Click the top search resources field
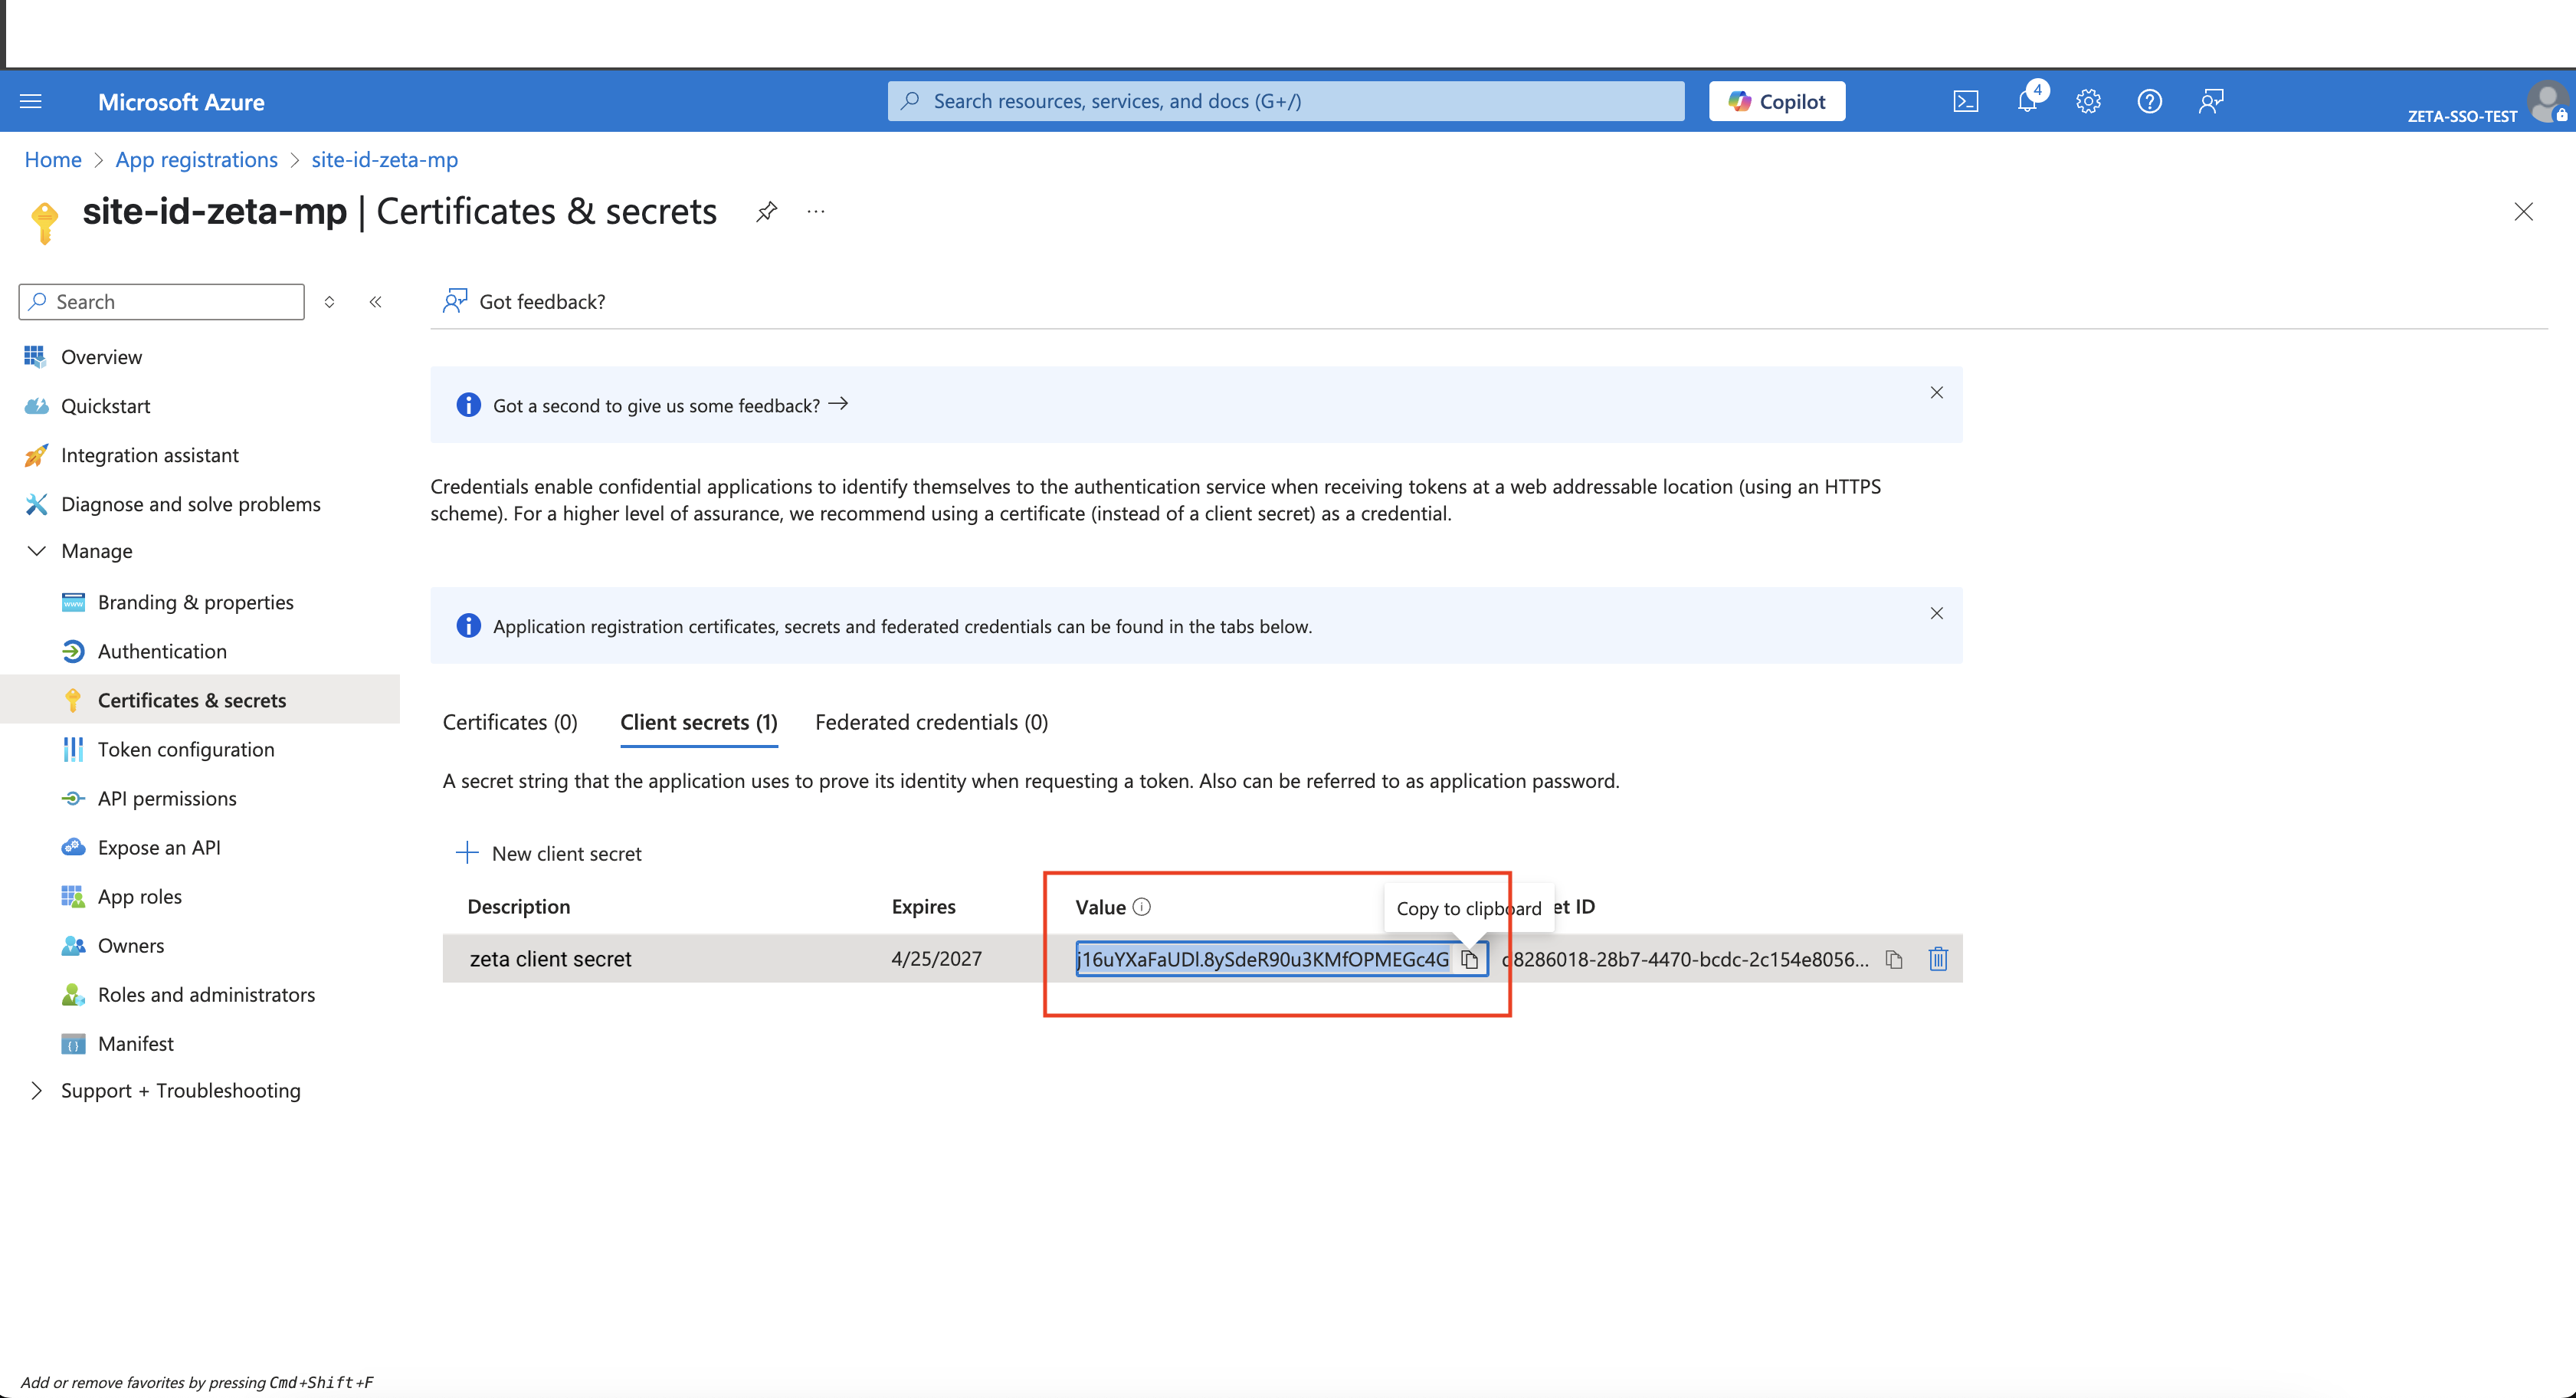Screen dimensions: 2576x1398 1285,101
